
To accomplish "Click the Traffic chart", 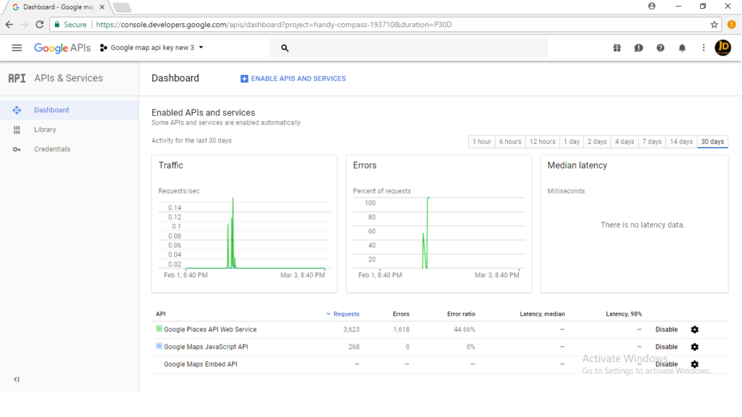I will pos(244,234).
